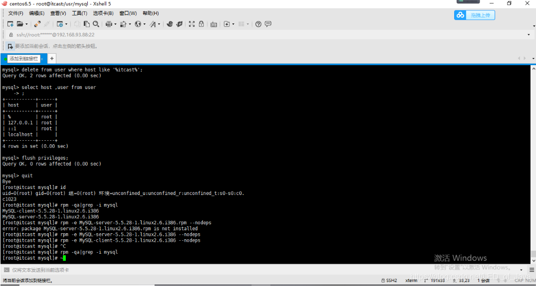
Task: Expand the file transfer dropdown arrow
Action: (x=130, y=24)
